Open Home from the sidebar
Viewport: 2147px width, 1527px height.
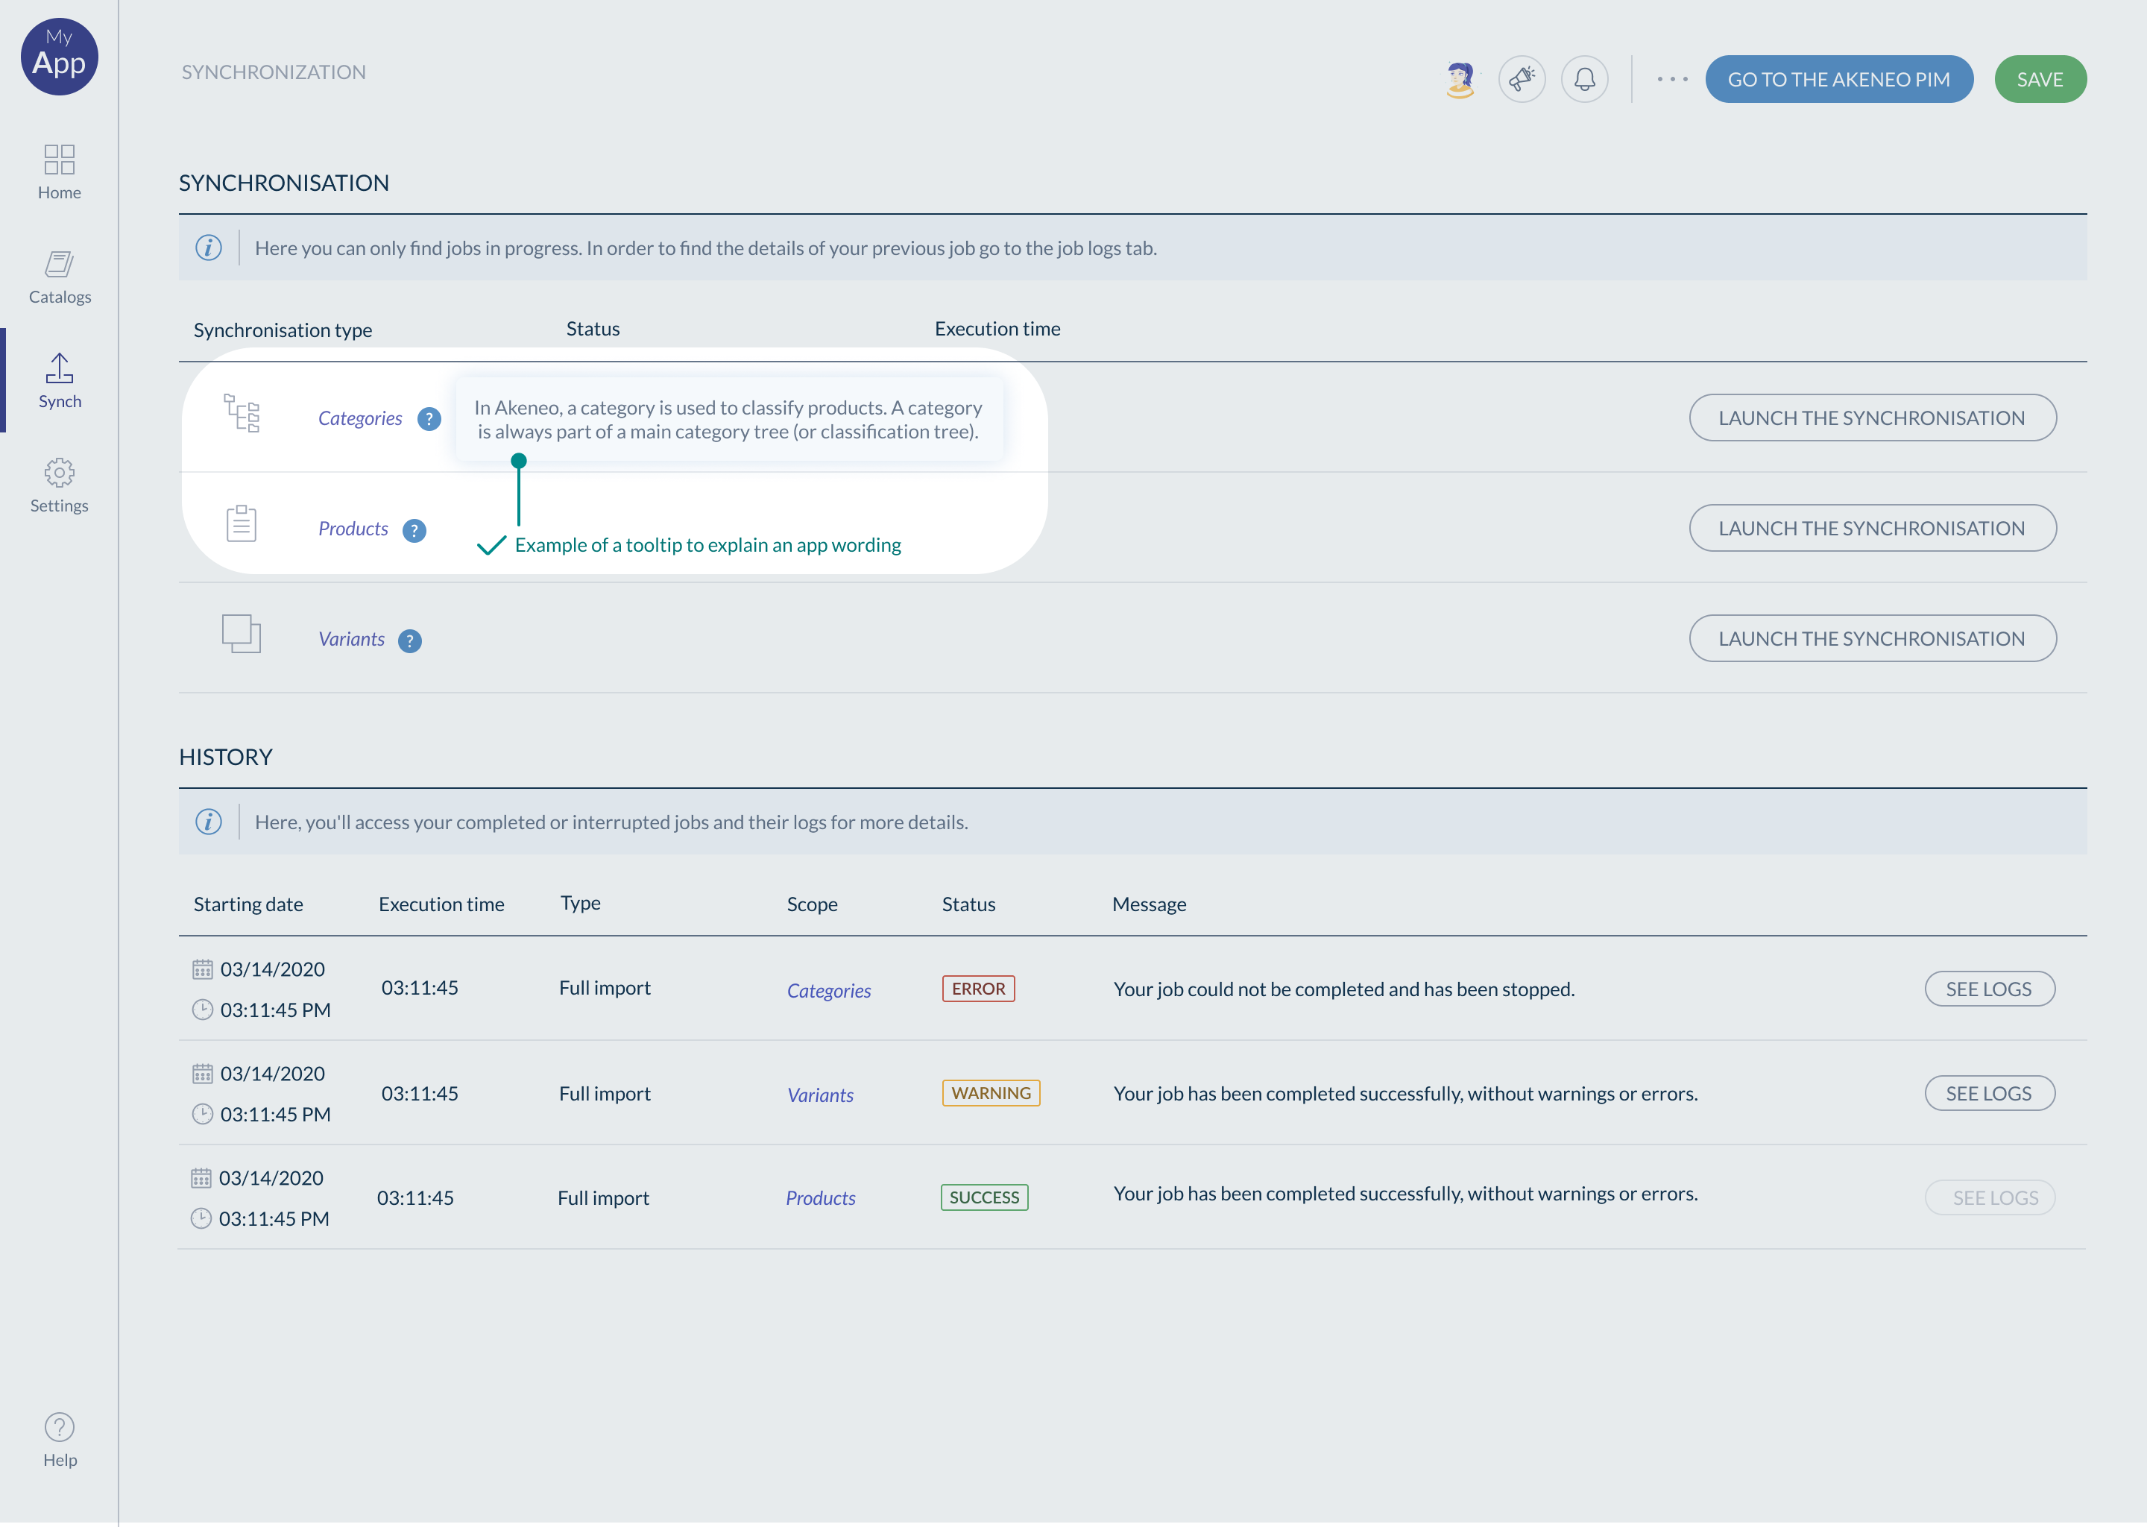tap(59, 171)
